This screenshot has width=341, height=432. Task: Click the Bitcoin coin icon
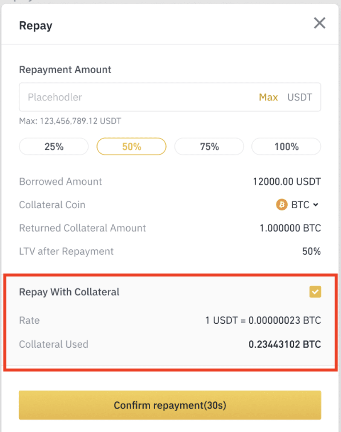(x=282, y=204)
